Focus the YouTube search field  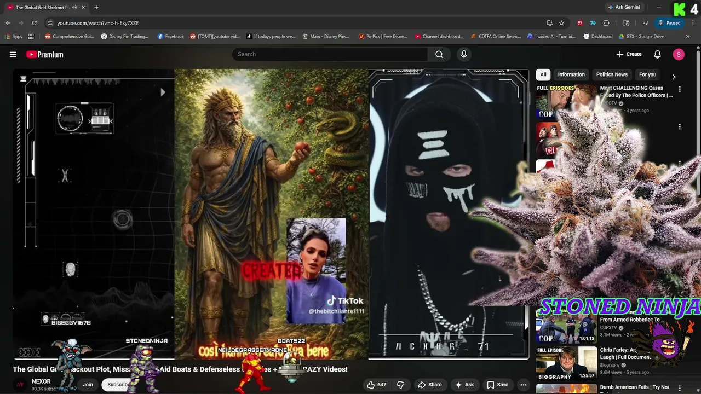coord(330,54)
